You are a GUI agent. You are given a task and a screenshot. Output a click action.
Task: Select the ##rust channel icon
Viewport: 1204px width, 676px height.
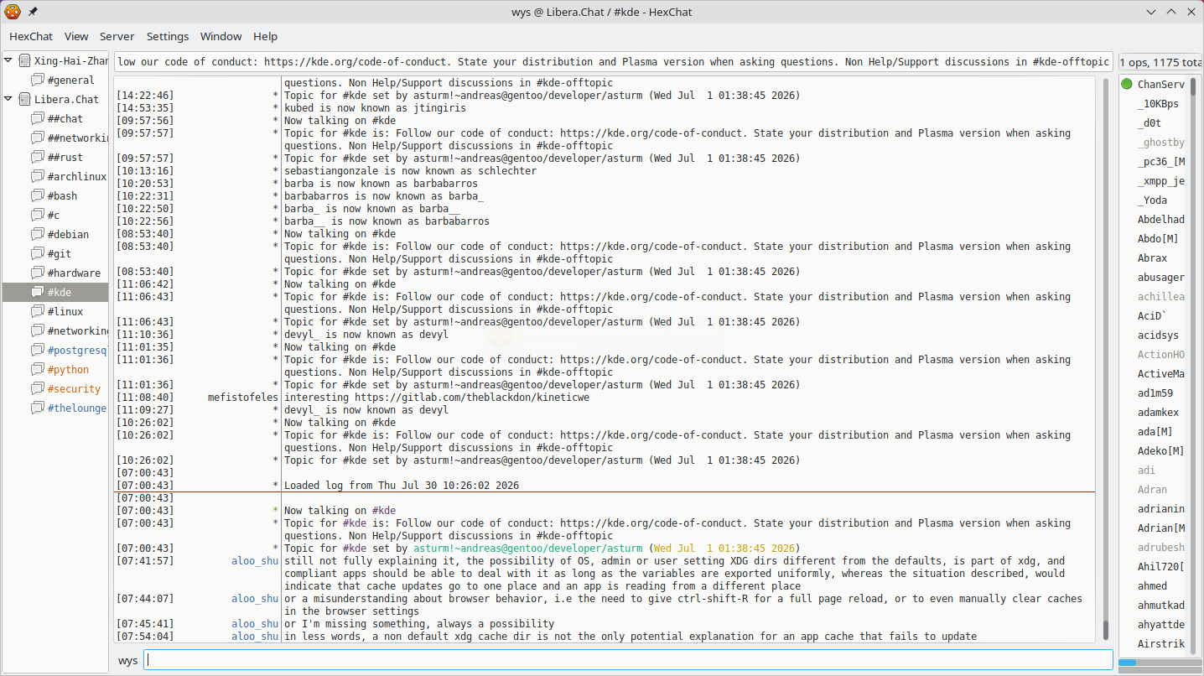pyautogui.click(x=37, y=158)
